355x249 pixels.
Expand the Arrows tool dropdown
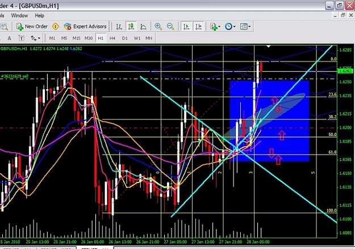pos(39,38)
